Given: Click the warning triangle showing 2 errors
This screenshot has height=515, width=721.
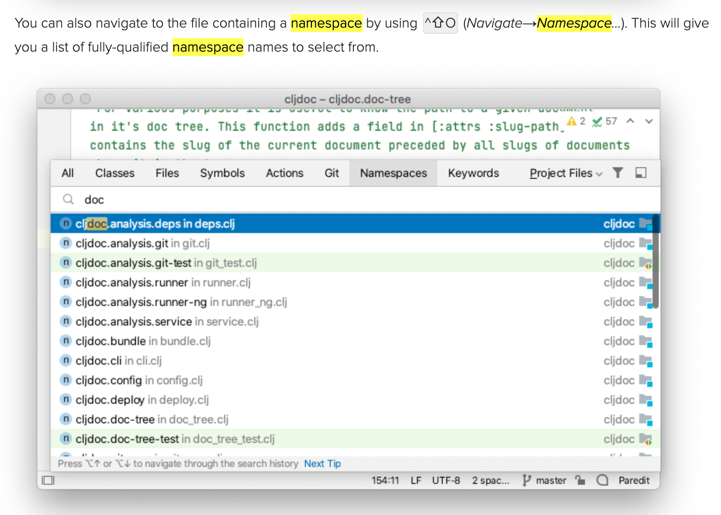Looking at the screenshot, I should pyautogui.click(x=571, y=121).
